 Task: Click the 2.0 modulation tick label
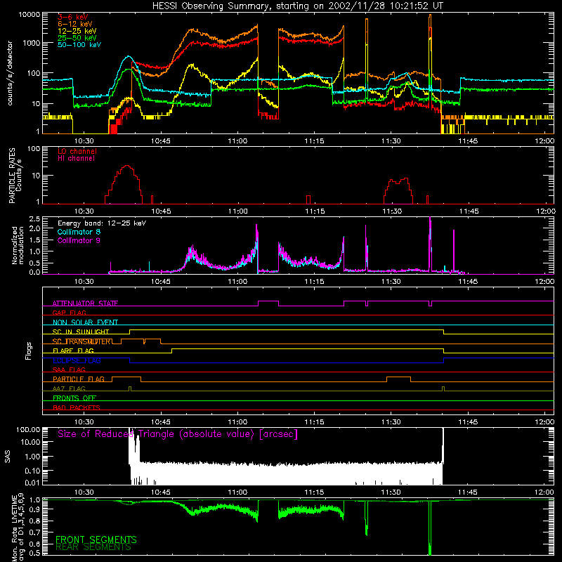(34, 229)
